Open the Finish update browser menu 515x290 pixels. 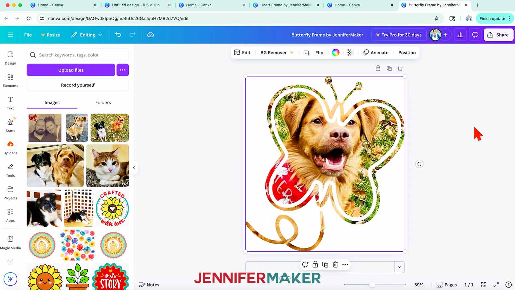pos(495,19)
